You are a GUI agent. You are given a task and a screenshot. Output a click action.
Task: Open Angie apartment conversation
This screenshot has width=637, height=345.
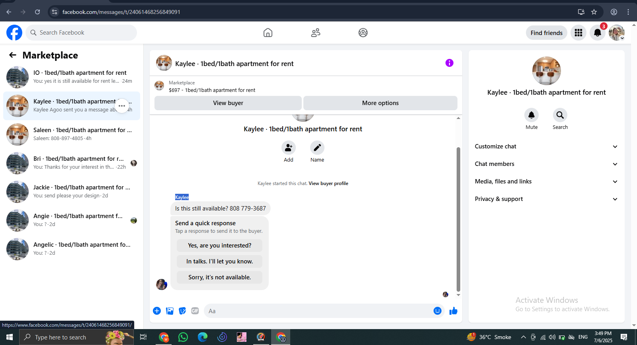(72, 220)
